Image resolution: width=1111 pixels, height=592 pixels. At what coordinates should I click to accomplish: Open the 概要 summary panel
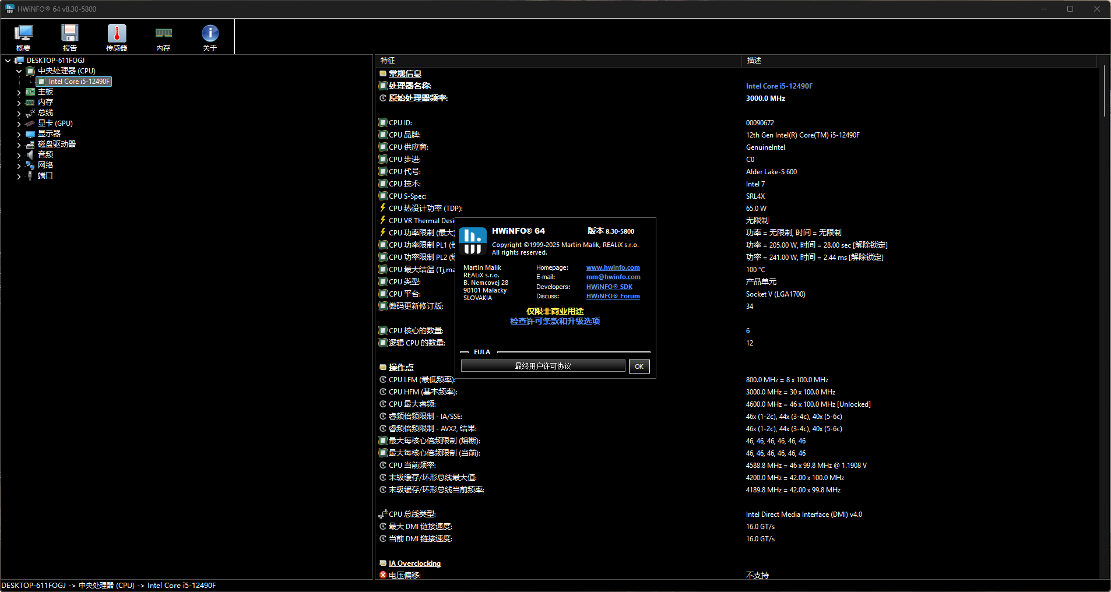[23, 36]
